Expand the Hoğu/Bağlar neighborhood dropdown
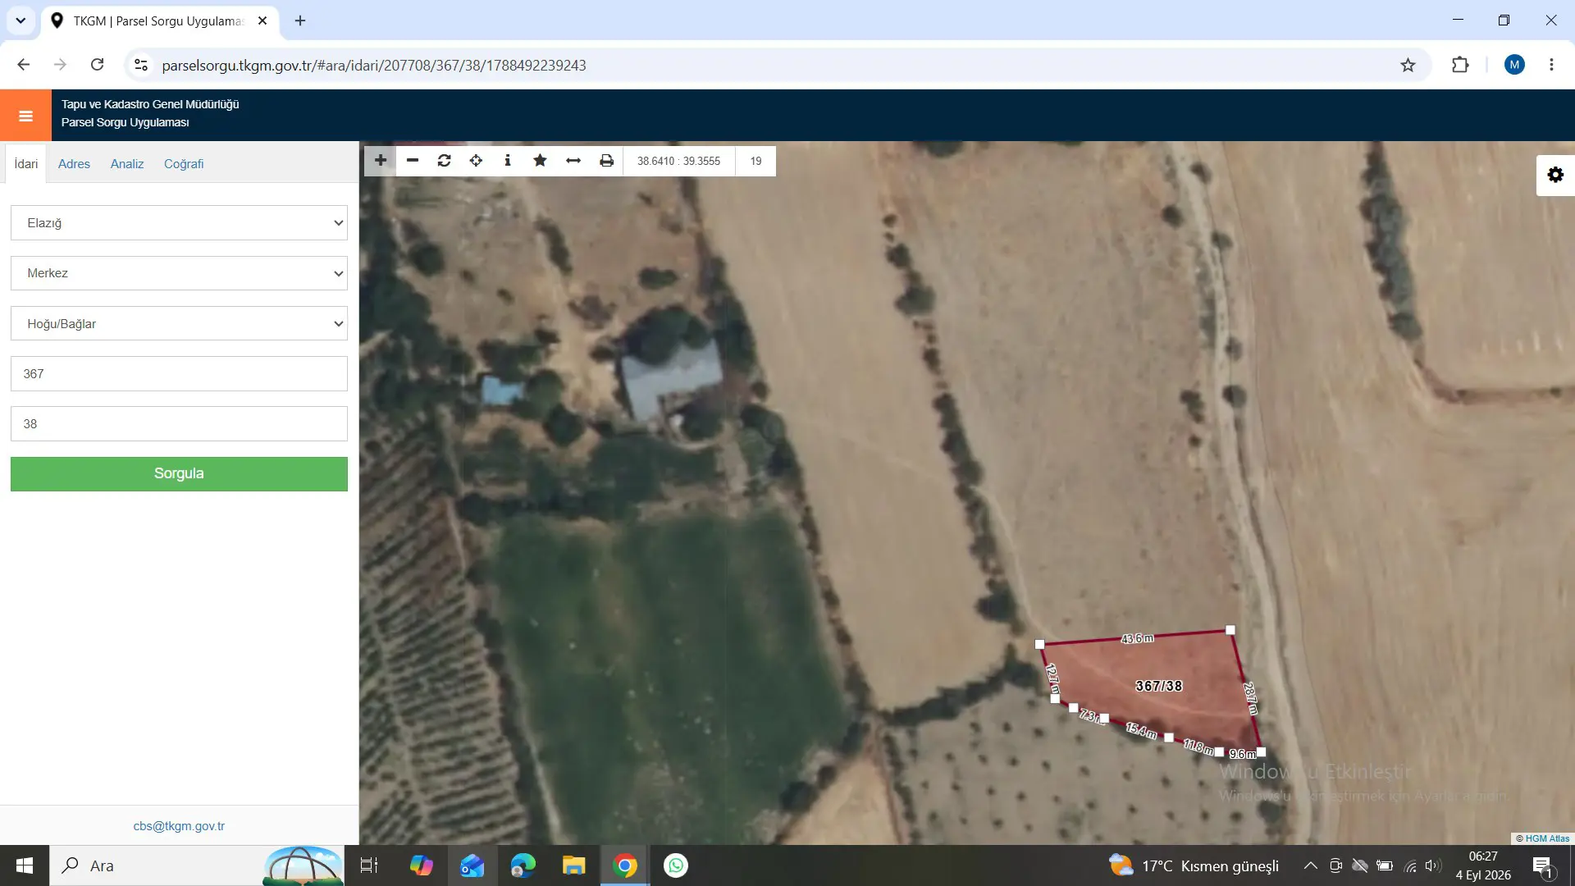The image size is (1575, 886). 179,323
